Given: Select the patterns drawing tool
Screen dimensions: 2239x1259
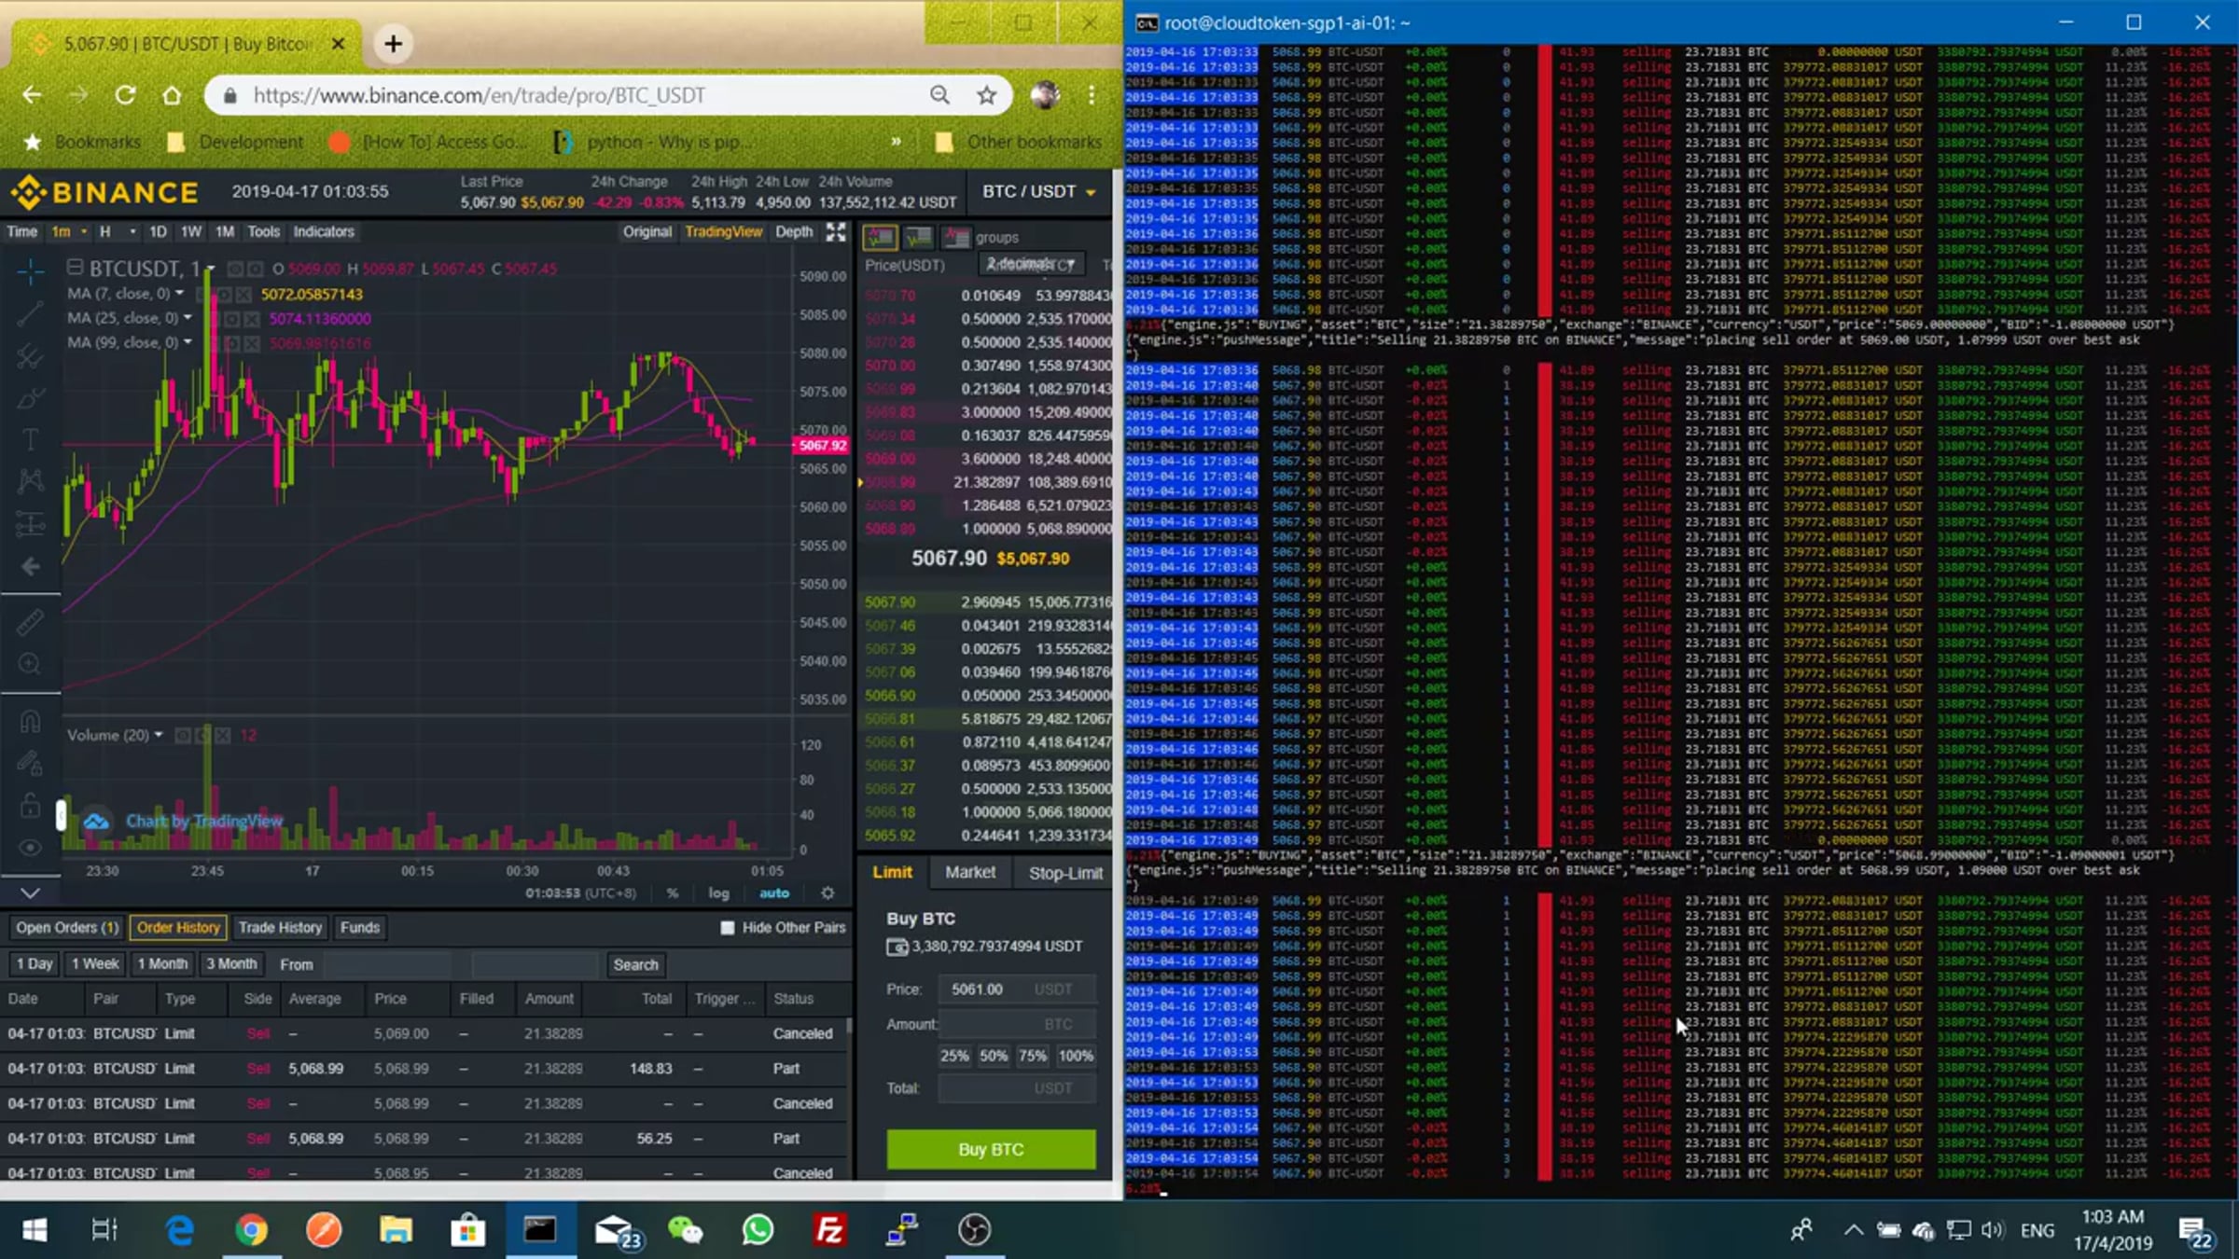Looking at the screenshot, I should (x=30, y=481).
